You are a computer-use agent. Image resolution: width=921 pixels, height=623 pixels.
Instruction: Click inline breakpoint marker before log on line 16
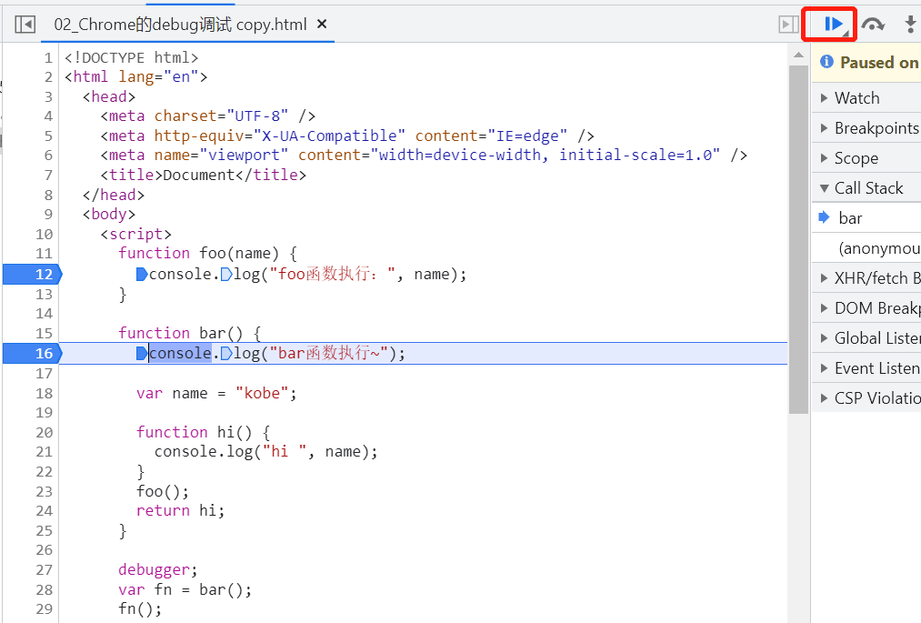(x=226, y=354)
